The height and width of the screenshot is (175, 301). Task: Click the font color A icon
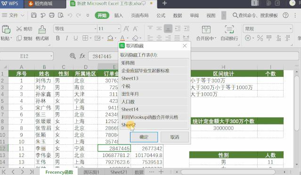click(x=122, y=38)
